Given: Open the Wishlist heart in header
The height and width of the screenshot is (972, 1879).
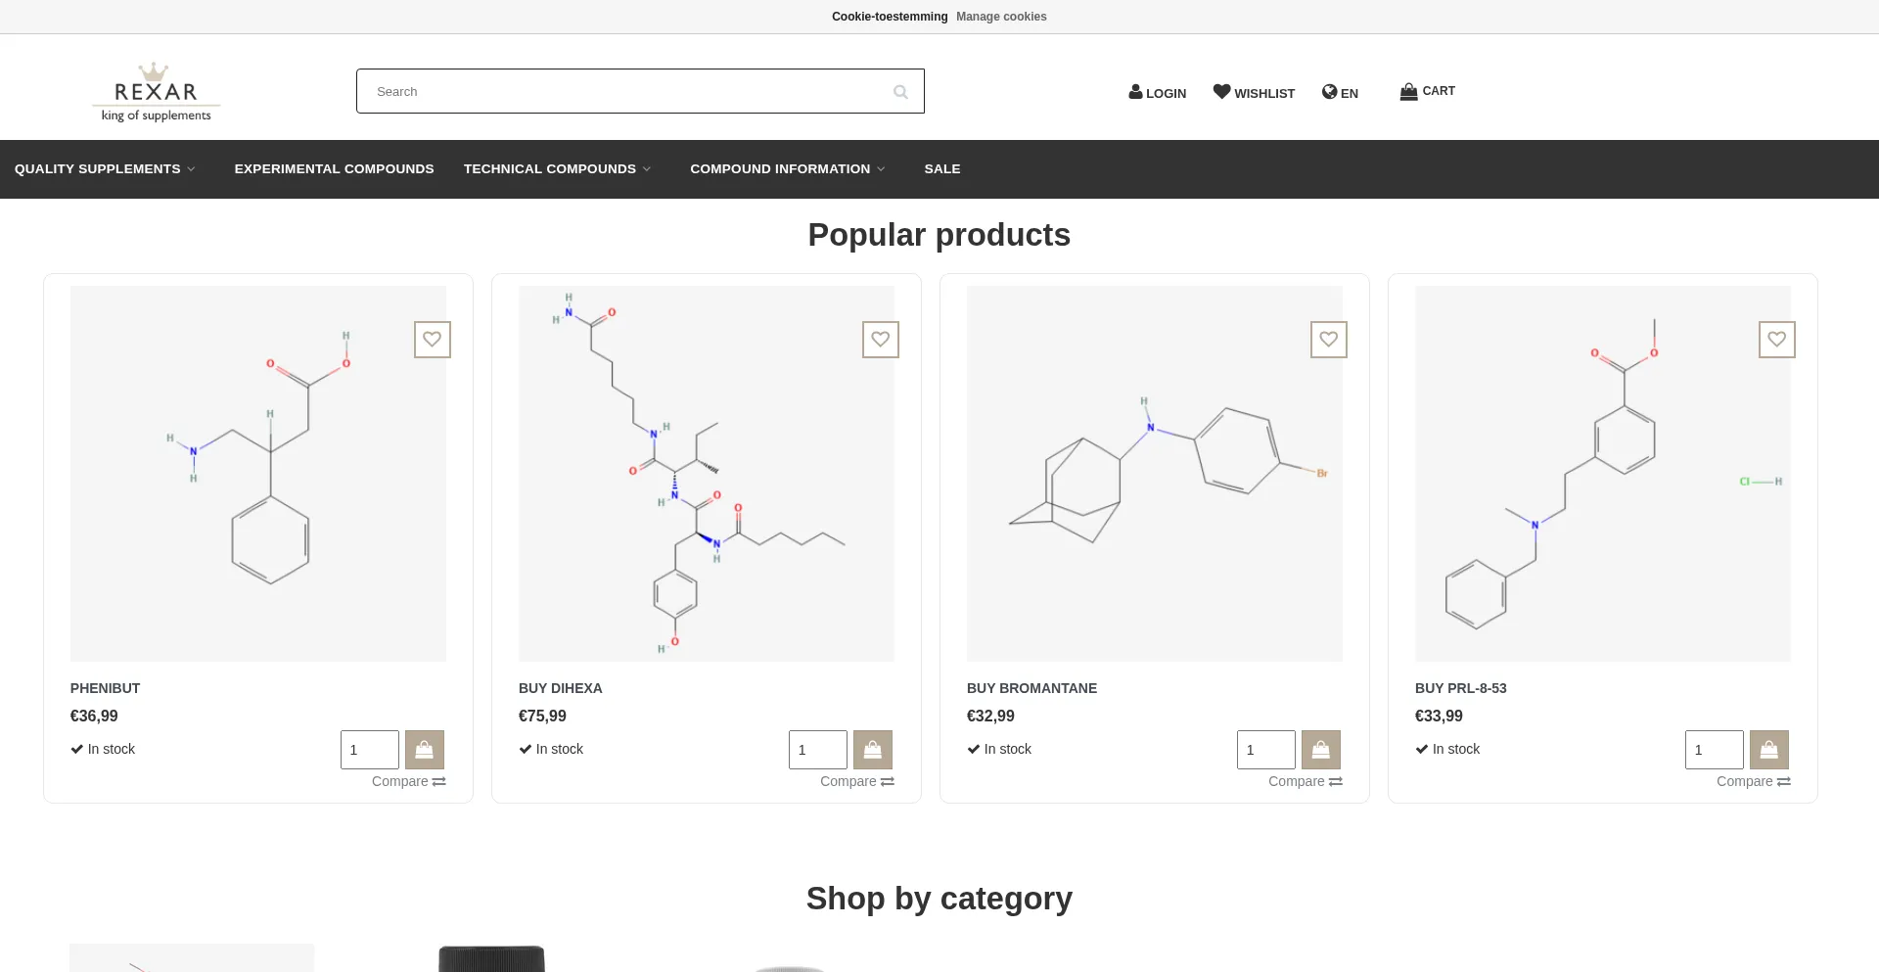Looking at the screenshot, I should [1221, 92].
